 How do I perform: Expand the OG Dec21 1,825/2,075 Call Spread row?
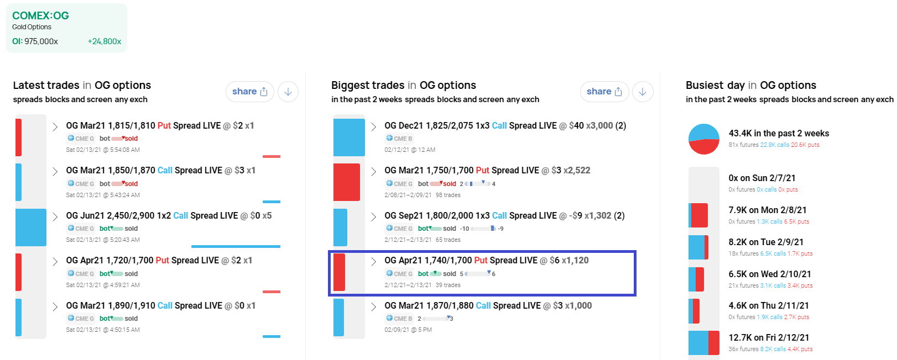click(374, 126)
